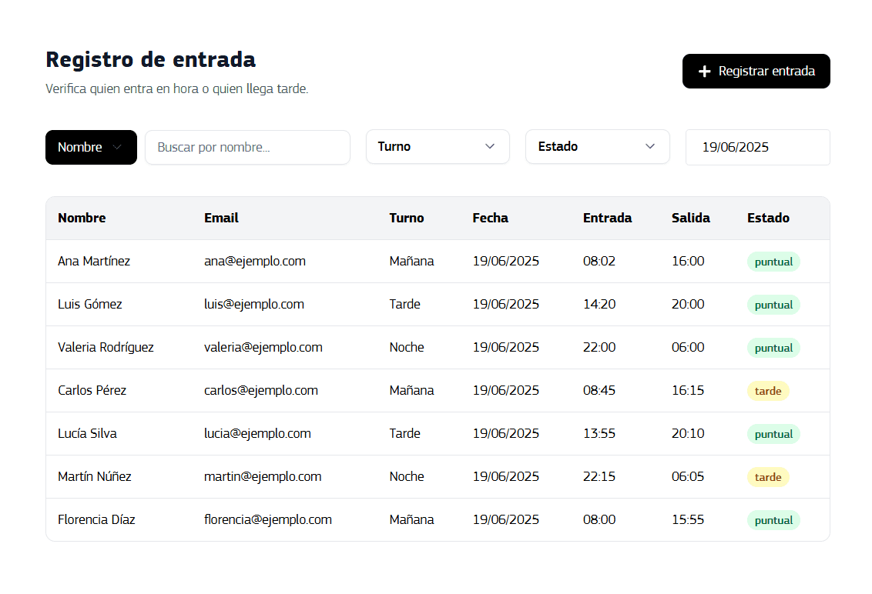Click the Email column header
This screenshot has height=594, width=872.
[221, 218]
